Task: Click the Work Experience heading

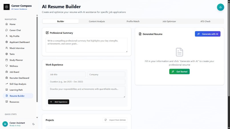Action: pos(54,65)
